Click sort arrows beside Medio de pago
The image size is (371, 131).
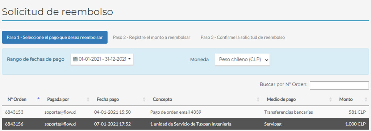click(330, 100)
